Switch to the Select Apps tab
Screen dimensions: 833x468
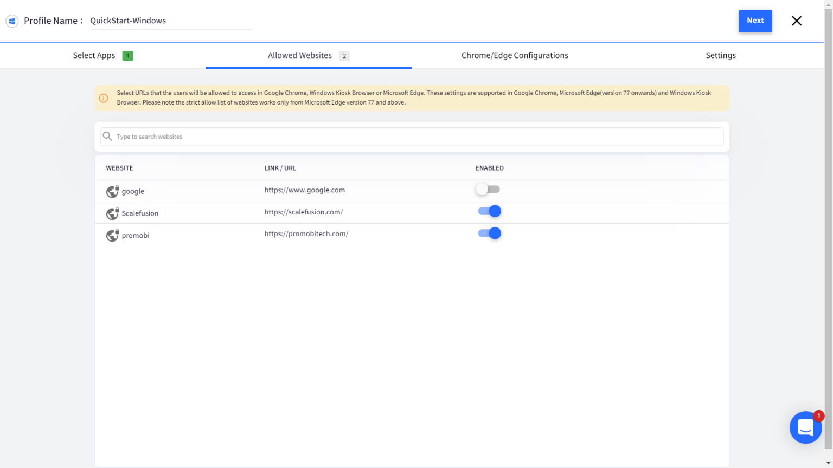pos(94,55)
